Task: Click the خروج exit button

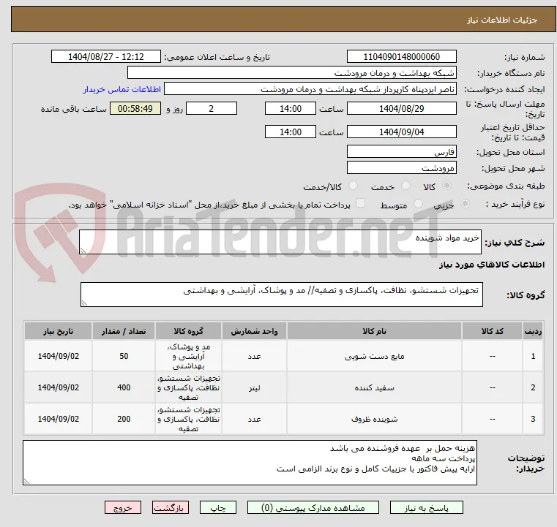Action: coord(122,508)
